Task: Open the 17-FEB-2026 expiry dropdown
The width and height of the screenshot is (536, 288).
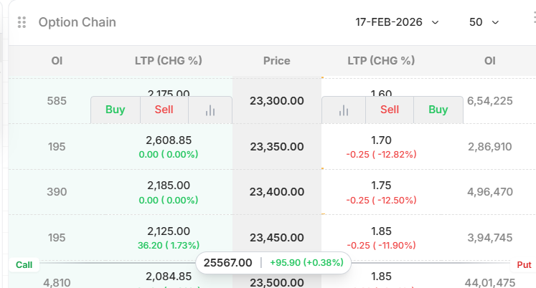Action: coord(397,22)
